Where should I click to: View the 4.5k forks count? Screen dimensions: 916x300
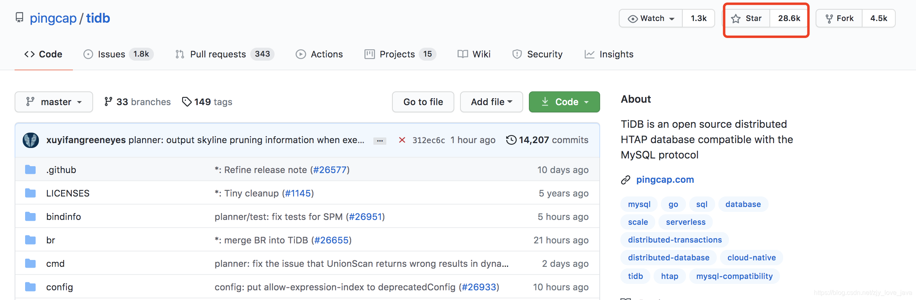click(879, 18)
